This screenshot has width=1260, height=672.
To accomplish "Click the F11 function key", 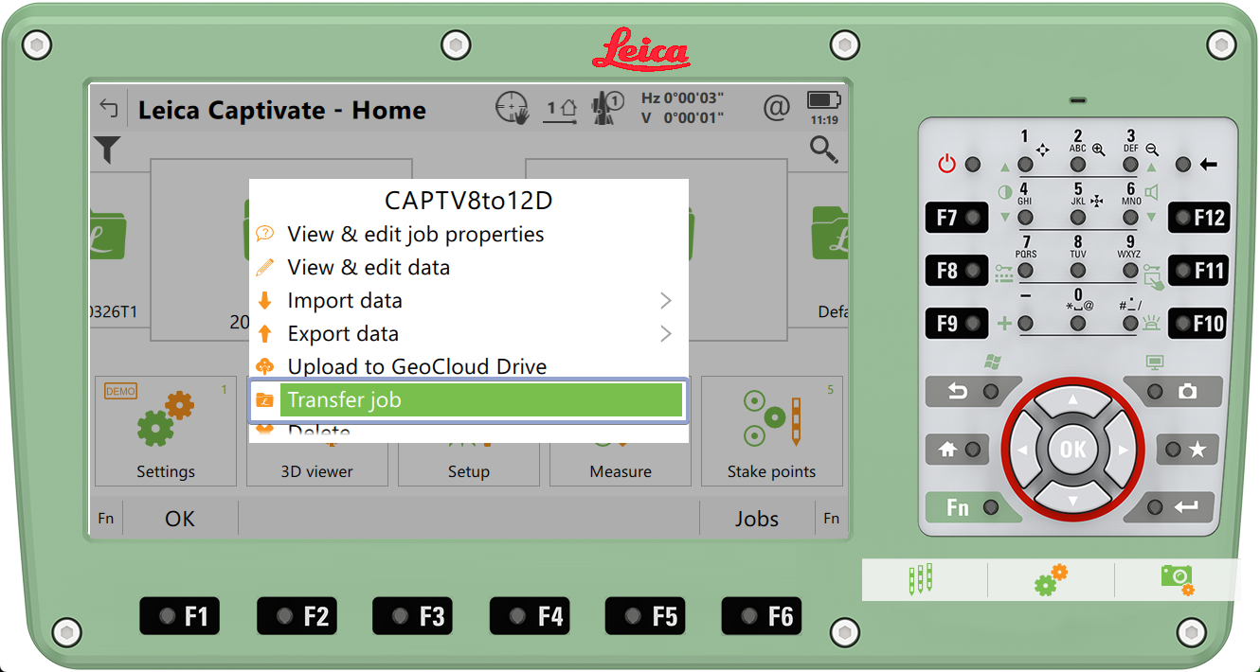I will (1199, 271).
